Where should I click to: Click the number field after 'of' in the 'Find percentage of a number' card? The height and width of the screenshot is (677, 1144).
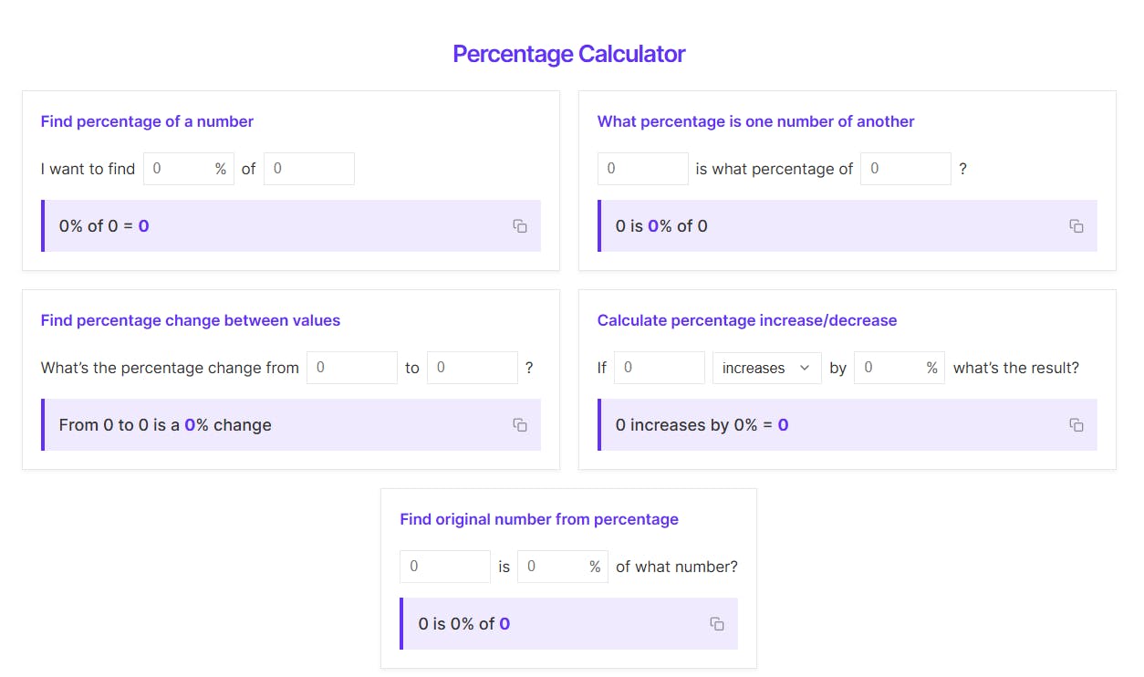click(x=309, y=169)
